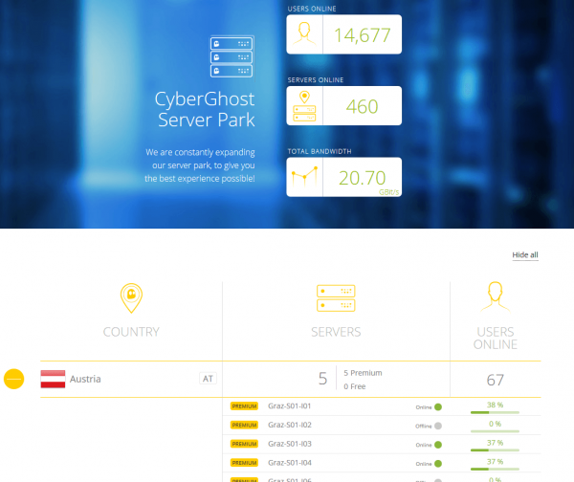
Task: Click the Country column location pin icon
Action: click(x=131, y=298)
